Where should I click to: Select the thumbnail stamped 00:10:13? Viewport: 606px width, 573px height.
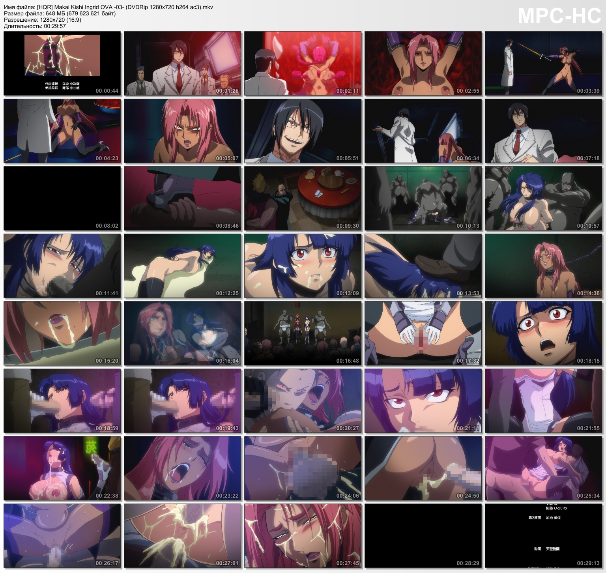pyautogui.click(x=423, y=198)
